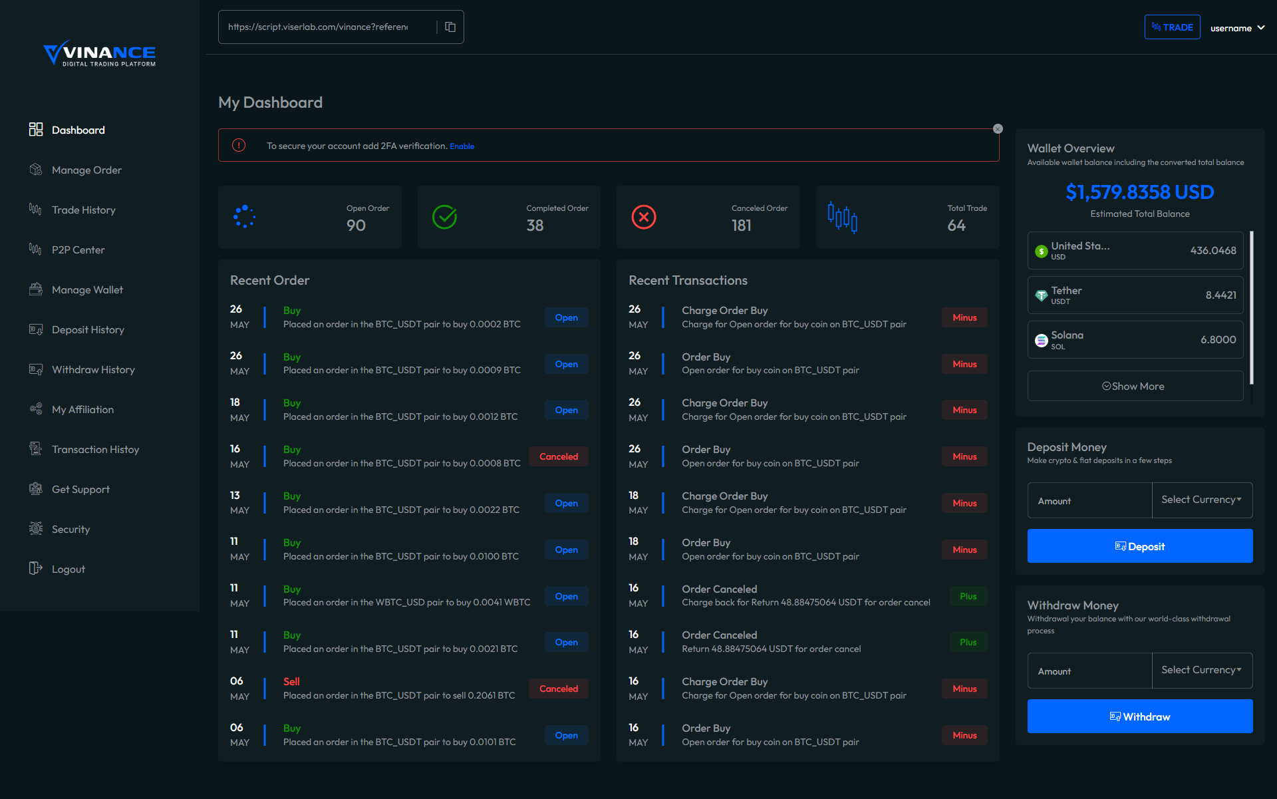Open the username account dropdown
Image resolution: width=1277 pixels, height=799 pixels.
[1237, 28]
